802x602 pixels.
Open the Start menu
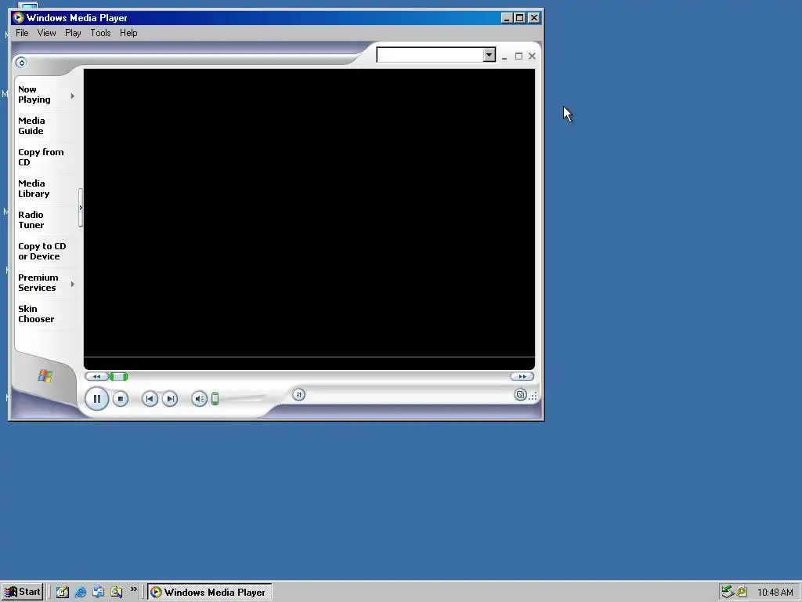(22, 593)
